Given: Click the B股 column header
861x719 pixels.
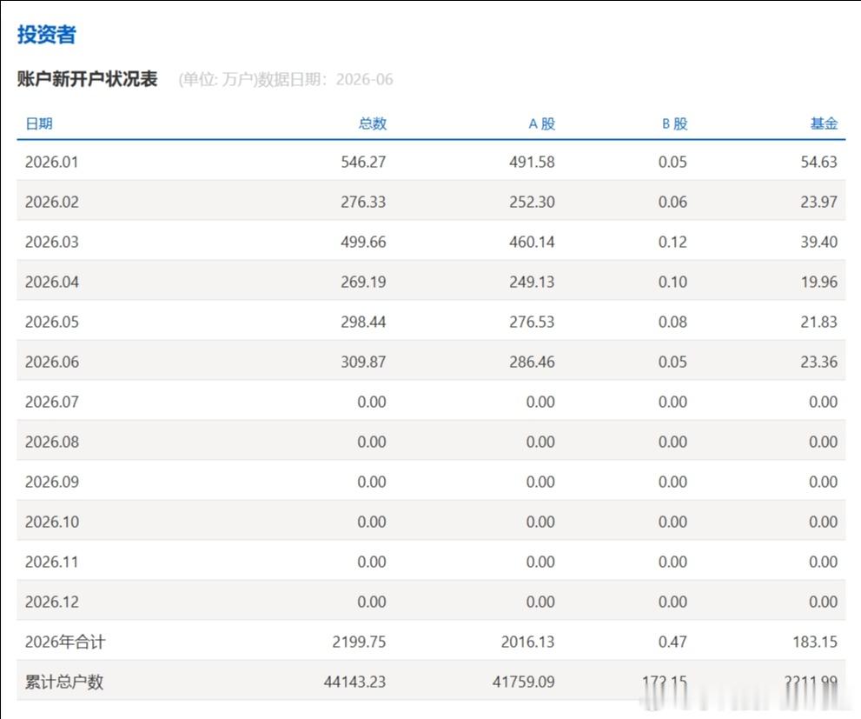Looking at the screenshot, I should pos(674,123).
